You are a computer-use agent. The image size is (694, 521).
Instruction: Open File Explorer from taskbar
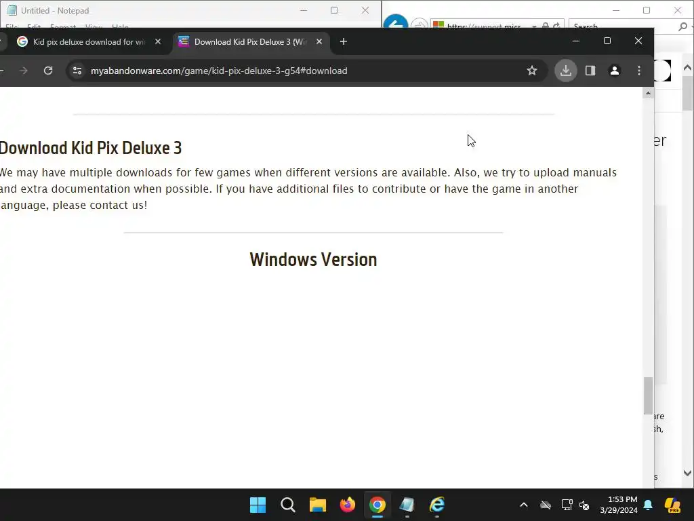[x=317, y=505]
